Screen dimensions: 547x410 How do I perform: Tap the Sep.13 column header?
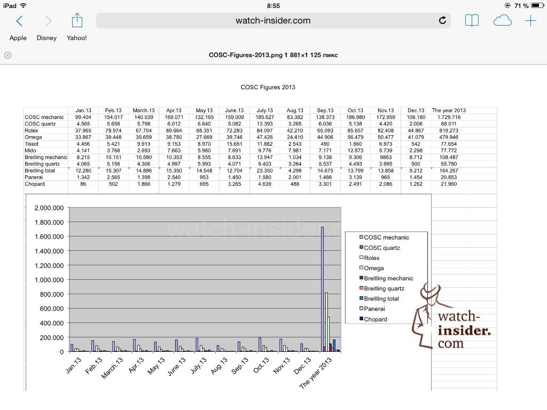pyautogui.click(x=325, y=110)
